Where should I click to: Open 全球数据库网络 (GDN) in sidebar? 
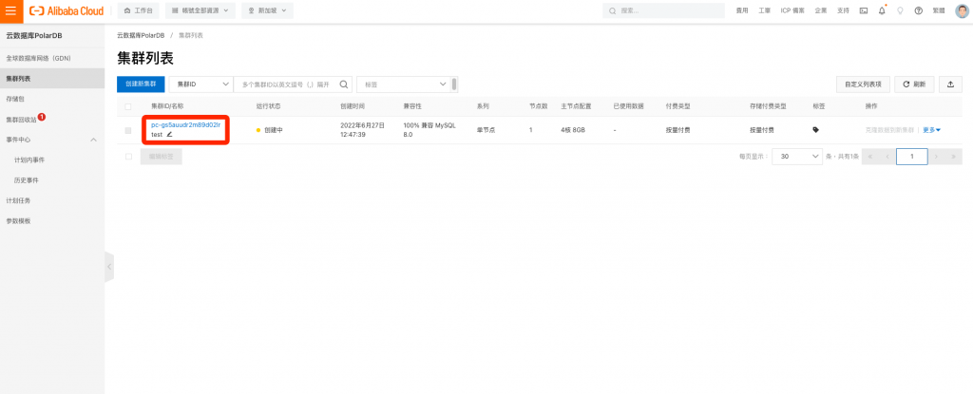click(x=38, y=58)
